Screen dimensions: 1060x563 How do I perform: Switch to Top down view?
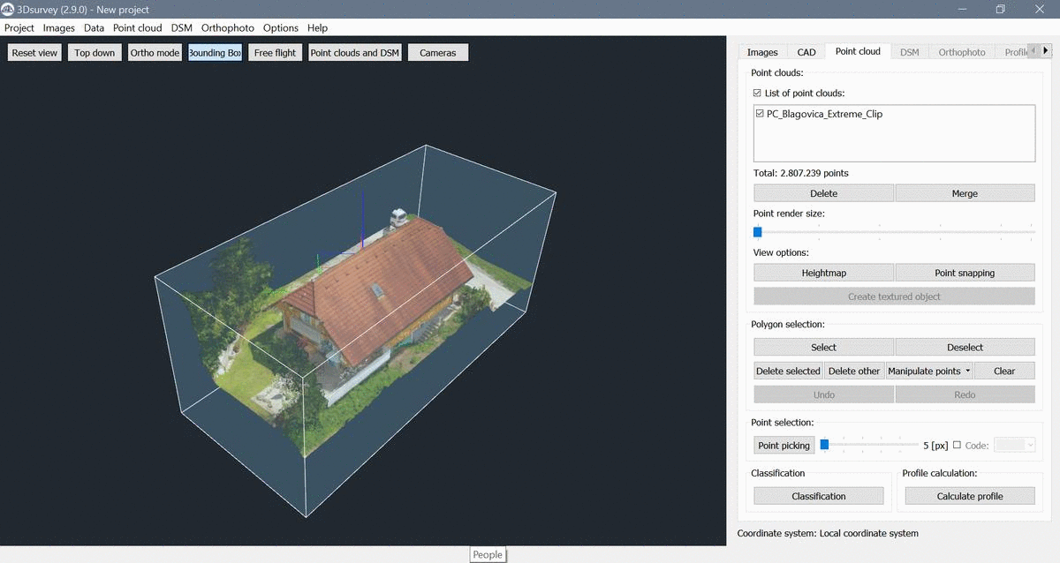point(95,53)
